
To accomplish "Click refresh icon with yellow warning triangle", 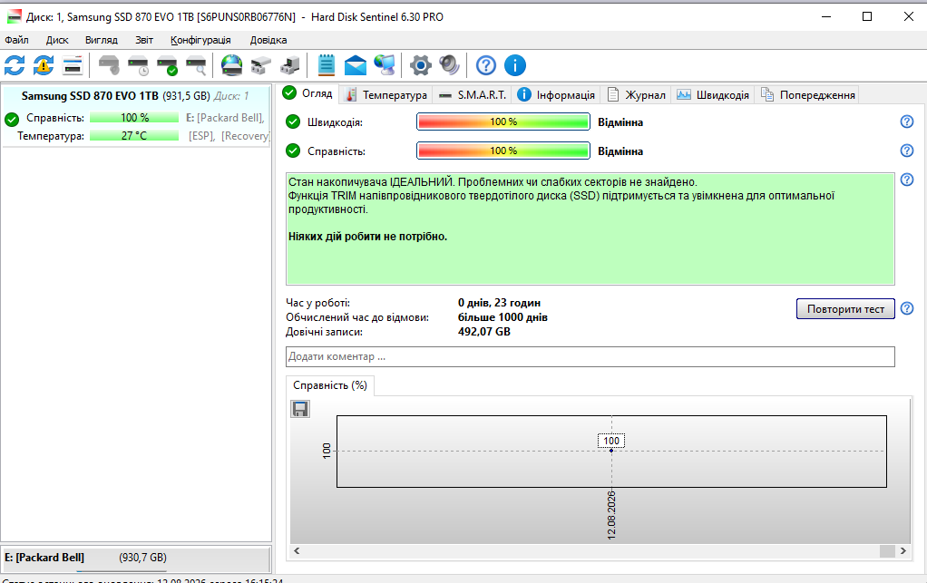I will (x=44, y=65).
